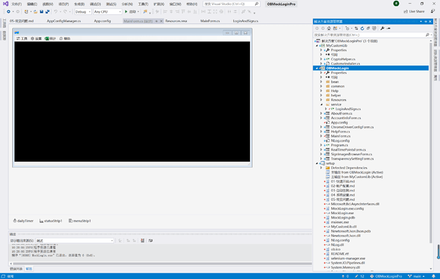Click the OBMockLoginPro repository in status bar

386,276
